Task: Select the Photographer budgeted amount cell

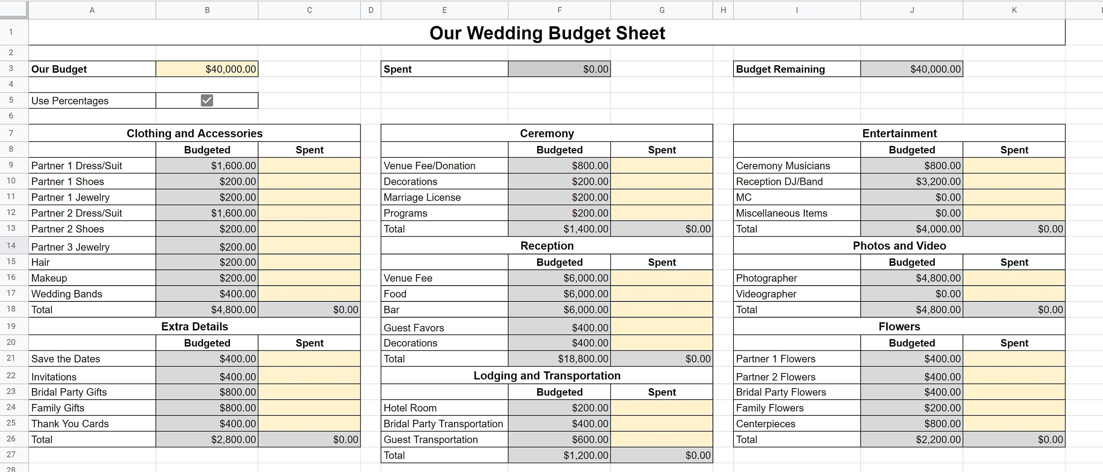Action: click(911, 278)
